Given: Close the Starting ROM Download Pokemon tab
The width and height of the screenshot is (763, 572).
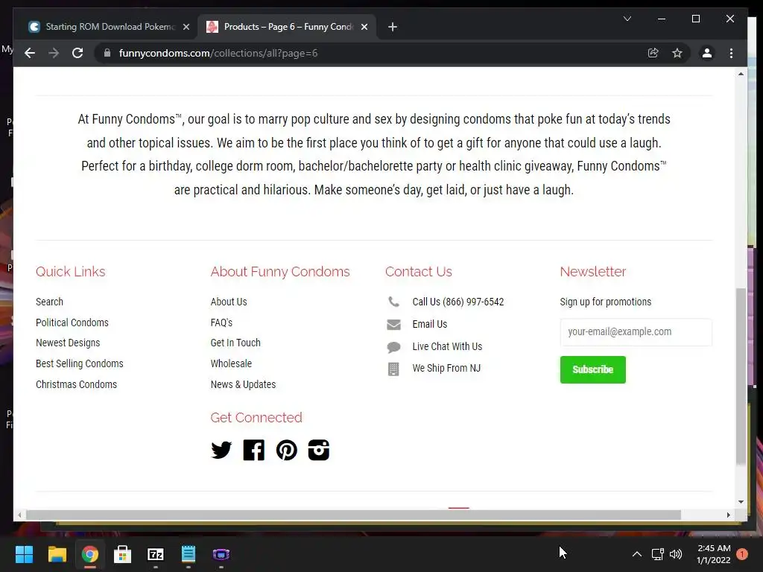Looking at the screenshot, I should click(186, 27).
